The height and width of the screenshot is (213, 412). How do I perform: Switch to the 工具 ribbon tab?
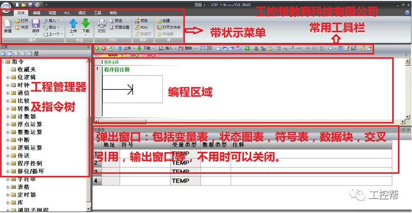(98, 13)
